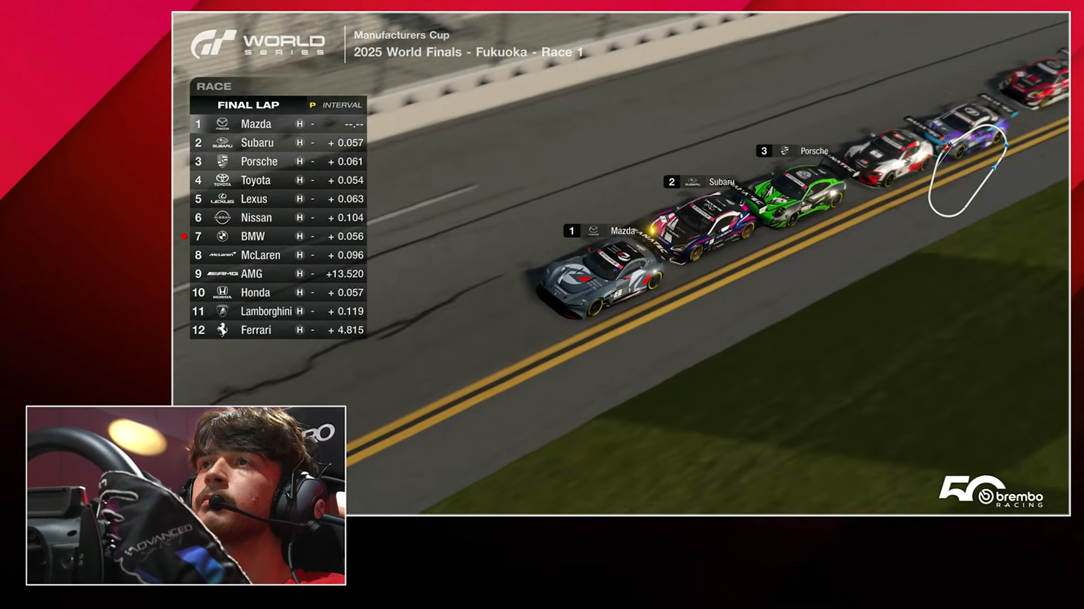Click the Brembo Racing 50 logo
Screen dimensions: 1084x609
click(x=991, y=492)
